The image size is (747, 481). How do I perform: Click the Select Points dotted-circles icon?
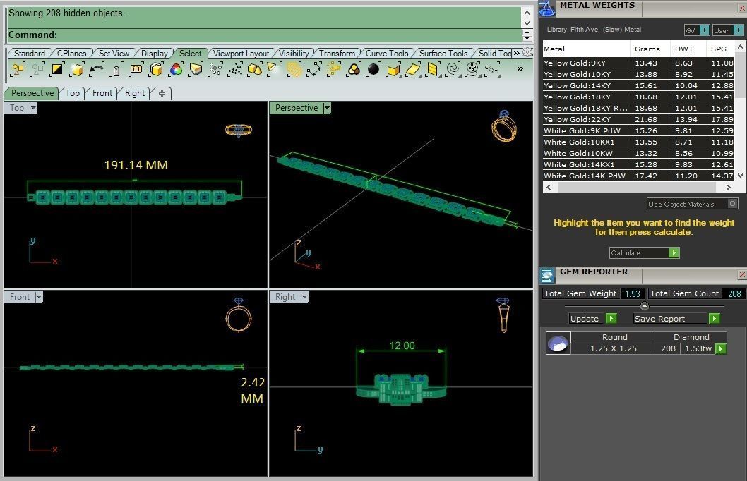click(215, 70)
